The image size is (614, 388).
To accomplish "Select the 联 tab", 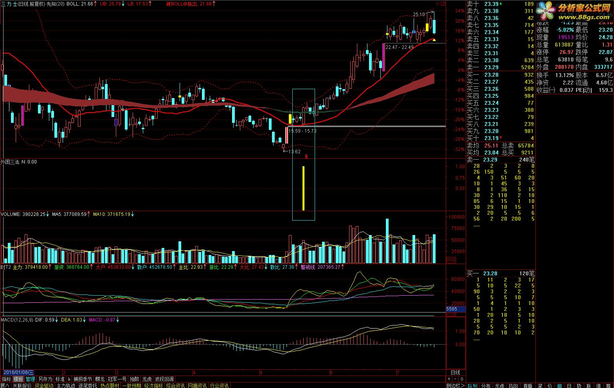I will [589, 386].
